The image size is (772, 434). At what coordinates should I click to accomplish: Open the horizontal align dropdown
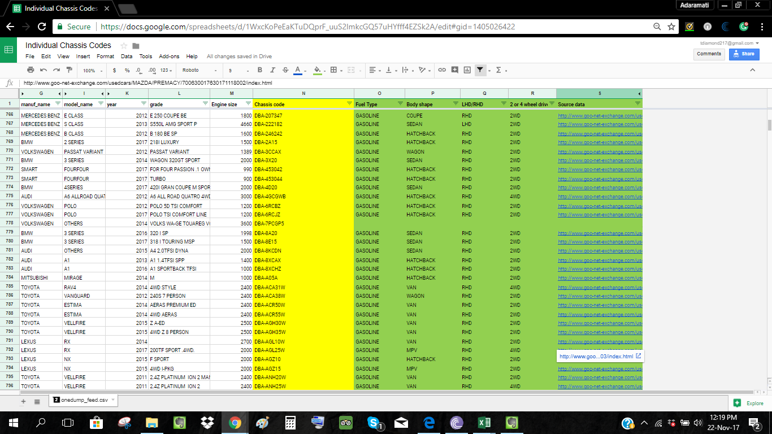[x=374, y=70]
